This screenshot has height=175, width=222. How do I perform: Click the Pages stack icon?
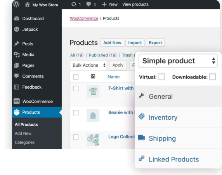[x=17, y=65]
